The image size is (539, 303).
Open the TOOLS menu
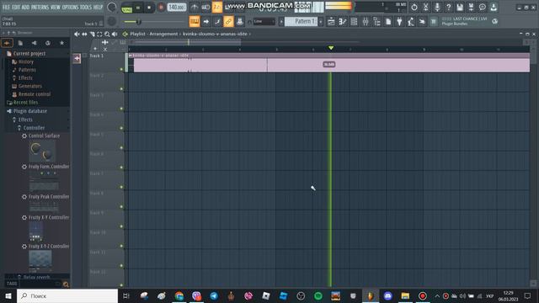[86, 7]
